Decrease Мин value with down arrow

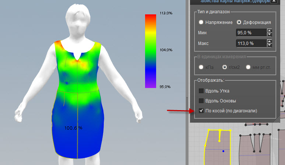pos(270,35)
